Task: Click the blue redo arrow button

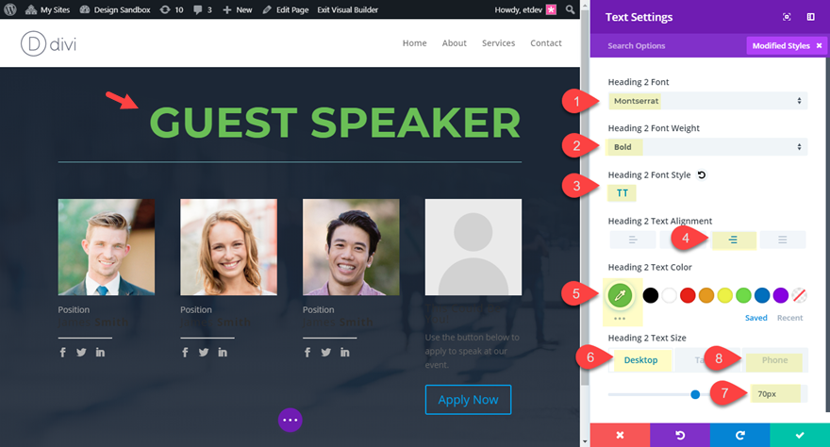Action: [x=740, y=435]
